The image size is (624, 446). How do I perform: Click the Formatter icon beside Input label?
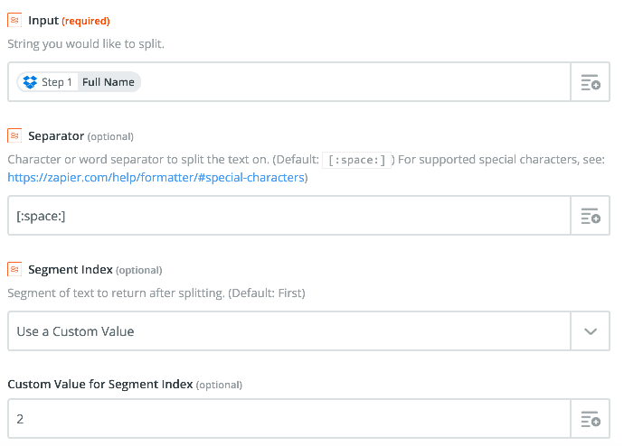(14, 20)
